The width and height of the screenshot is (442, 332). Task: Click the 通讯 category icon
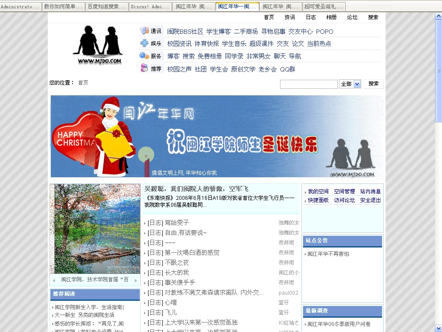[x=144, y=31]
